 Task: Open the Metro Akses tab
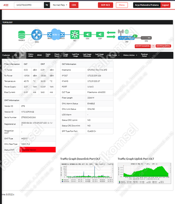(x=31, y=55)
